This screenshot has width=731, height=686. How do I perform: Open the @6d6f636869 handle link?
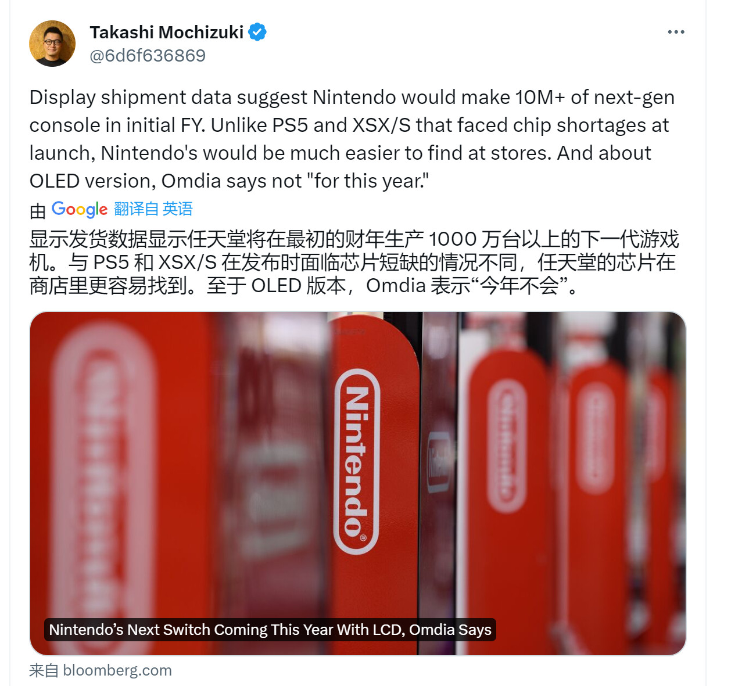tap(148, 56)
